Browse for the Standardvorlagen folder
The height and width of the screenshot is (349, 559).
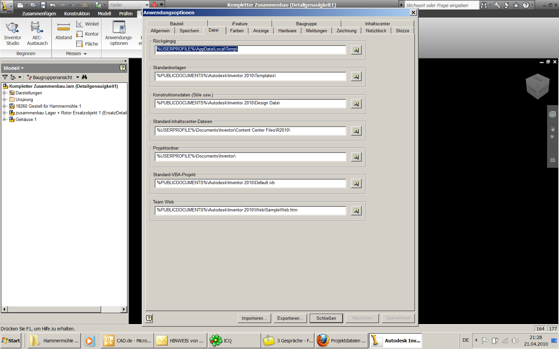point(356,76)
